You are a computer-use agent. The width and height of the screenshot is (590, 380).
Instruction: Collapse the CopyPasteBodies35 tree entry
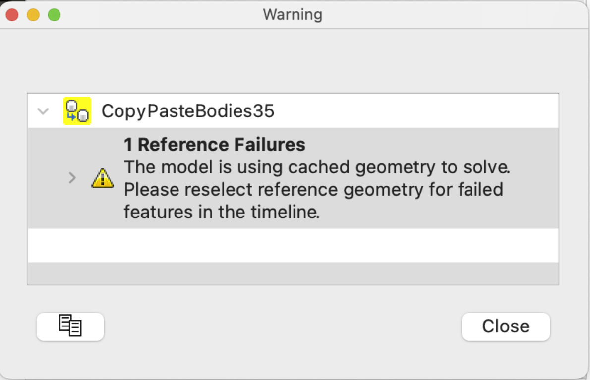tap(44, 111)
